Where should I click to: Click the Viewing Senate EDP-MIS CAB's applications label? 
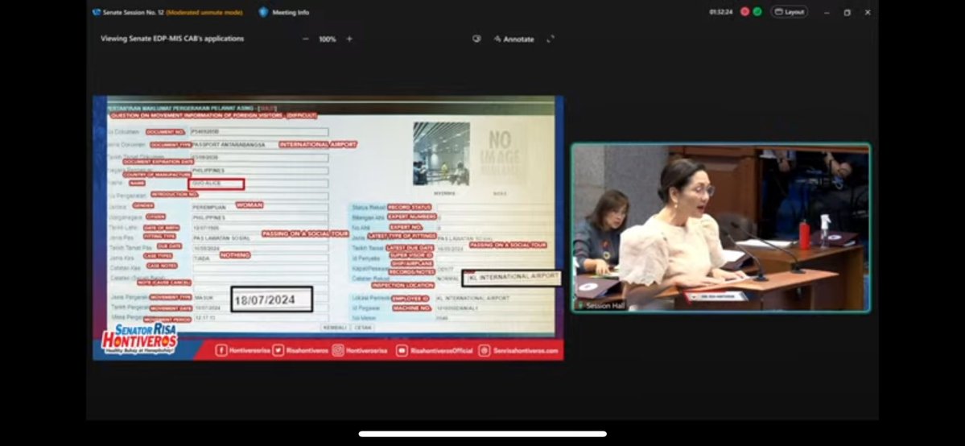point(172,39)
